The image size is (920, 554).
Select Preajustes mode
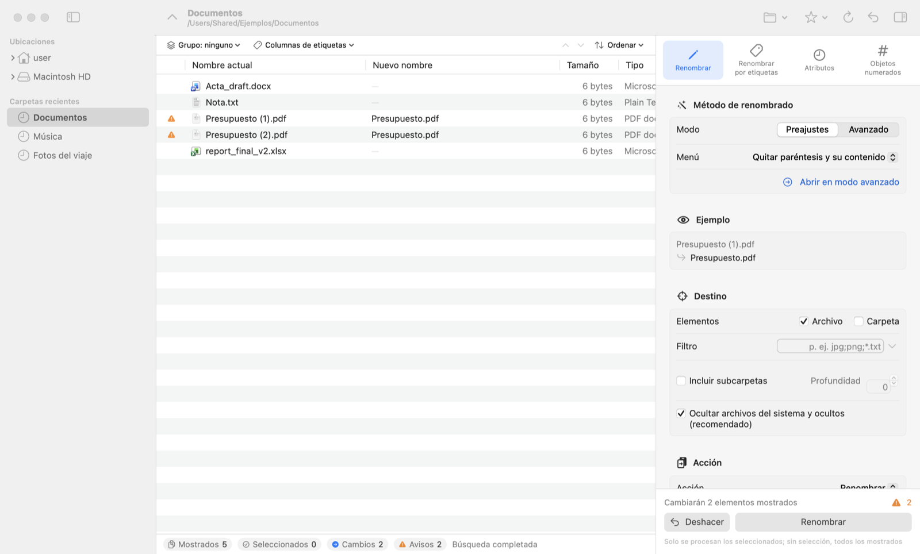(x=807, y=129)
